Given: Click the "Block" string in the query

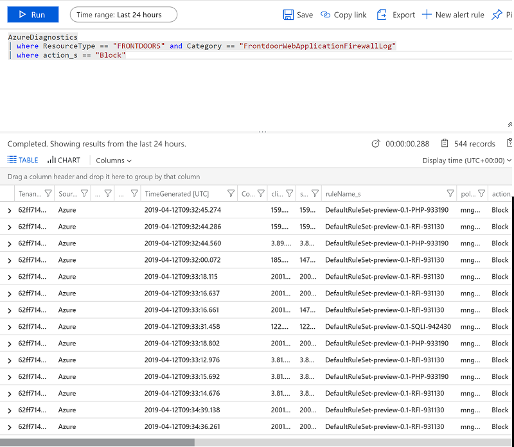Looking at the screenshot, I should pyautogui.click(x=111, y=55).
